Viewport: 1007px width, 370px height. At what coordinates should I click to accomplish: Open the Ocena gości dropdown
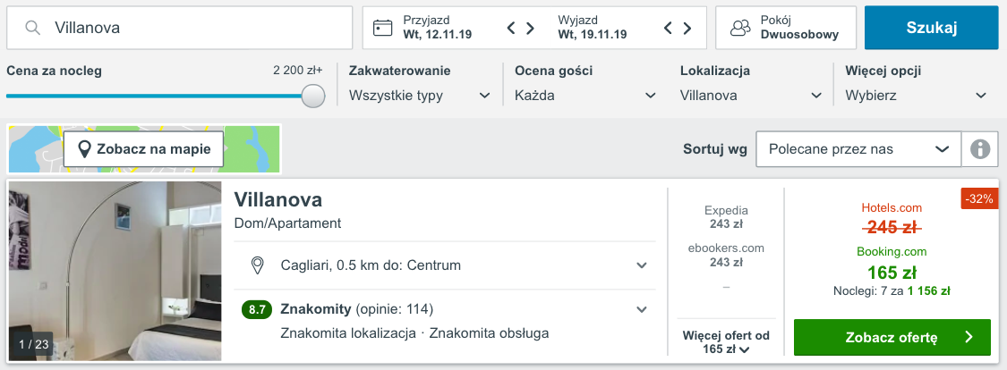click(x=585, y=97)
